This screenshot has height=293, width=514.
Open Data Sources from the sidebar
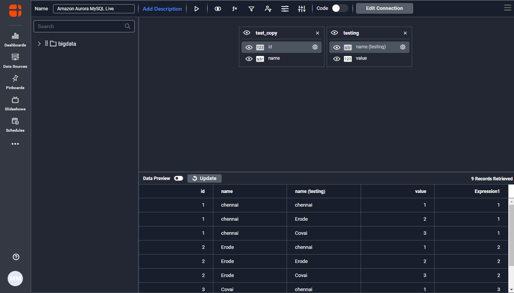tap(15, 61)
